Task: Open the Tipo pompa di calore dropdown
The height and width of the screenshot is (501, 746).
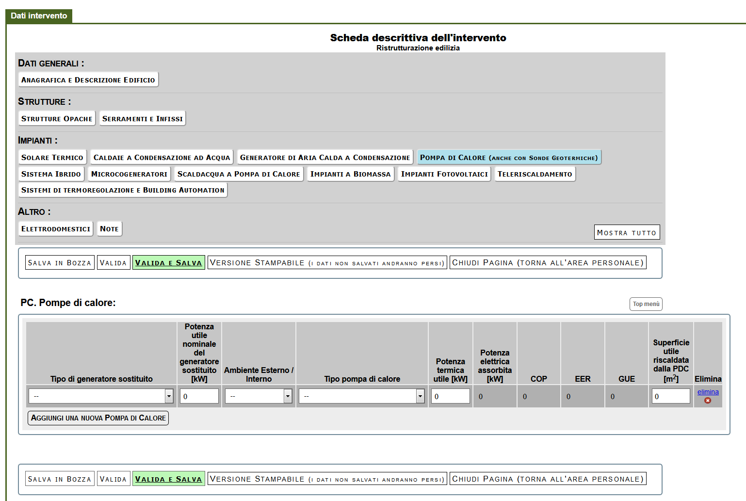Action: coord(362,396)
